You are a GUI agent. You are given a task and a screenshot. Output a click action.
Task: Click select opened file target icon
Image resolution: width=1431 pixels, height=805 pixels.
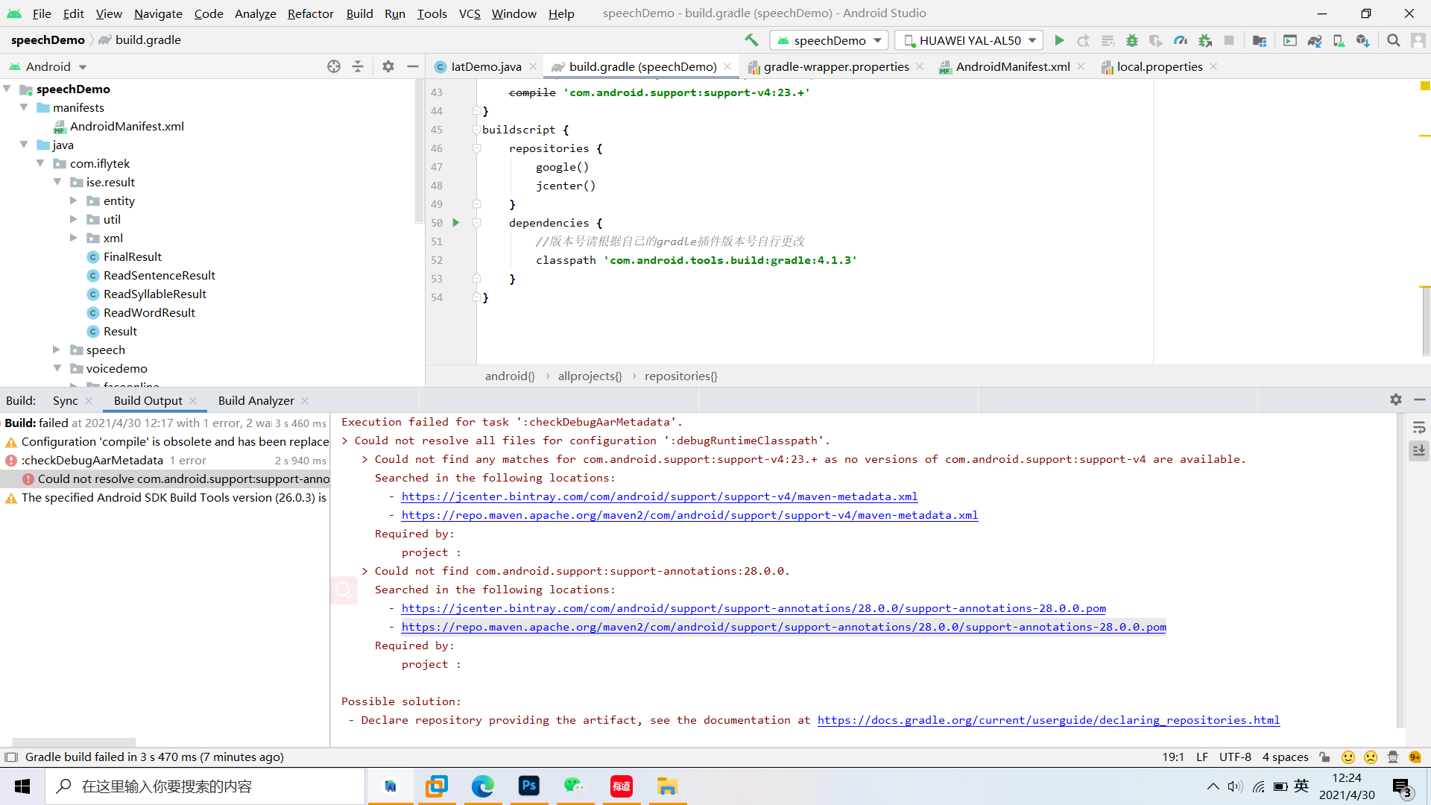coord(334,66)
